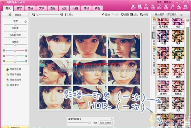The width and height of the screenshot is (191, 128).
Task: Open the 美容 (Beauty) tab
Action: click(x=19, y=8)
